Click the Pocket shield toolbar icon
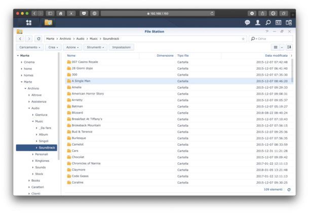The height and width of the screenshot is (213, 309). coord(84,13)
